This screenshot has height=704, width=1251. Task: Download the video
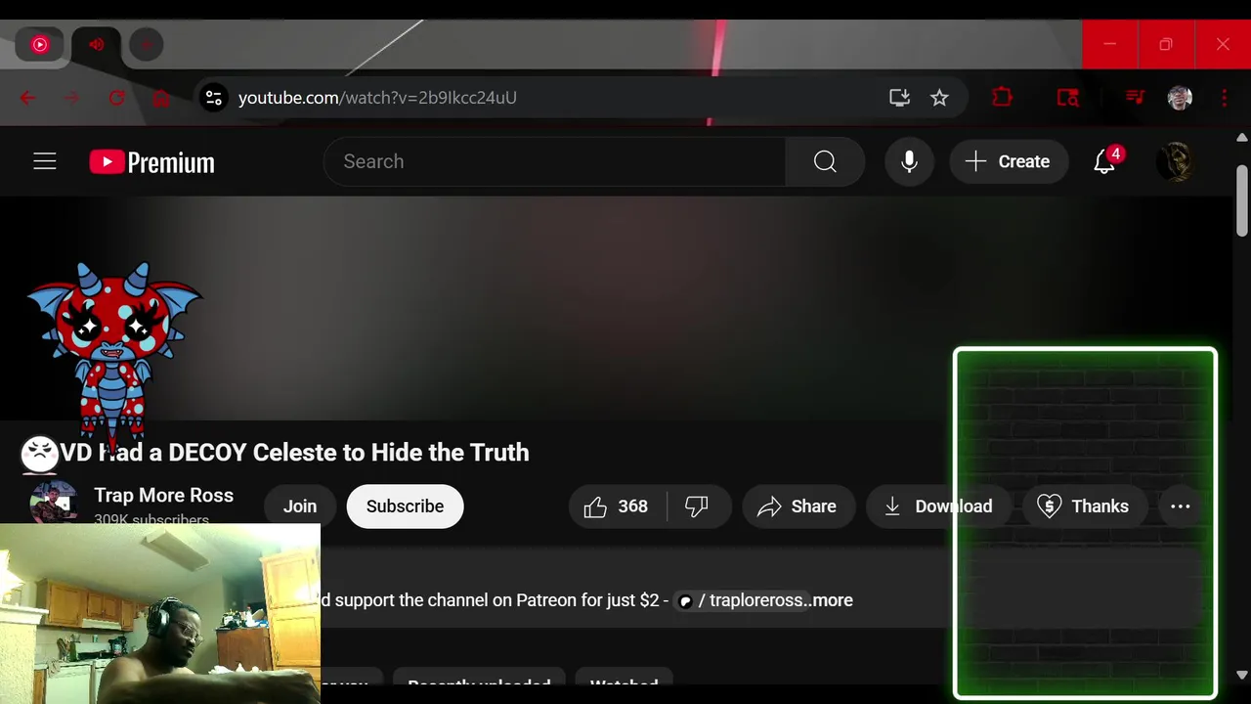938,506
